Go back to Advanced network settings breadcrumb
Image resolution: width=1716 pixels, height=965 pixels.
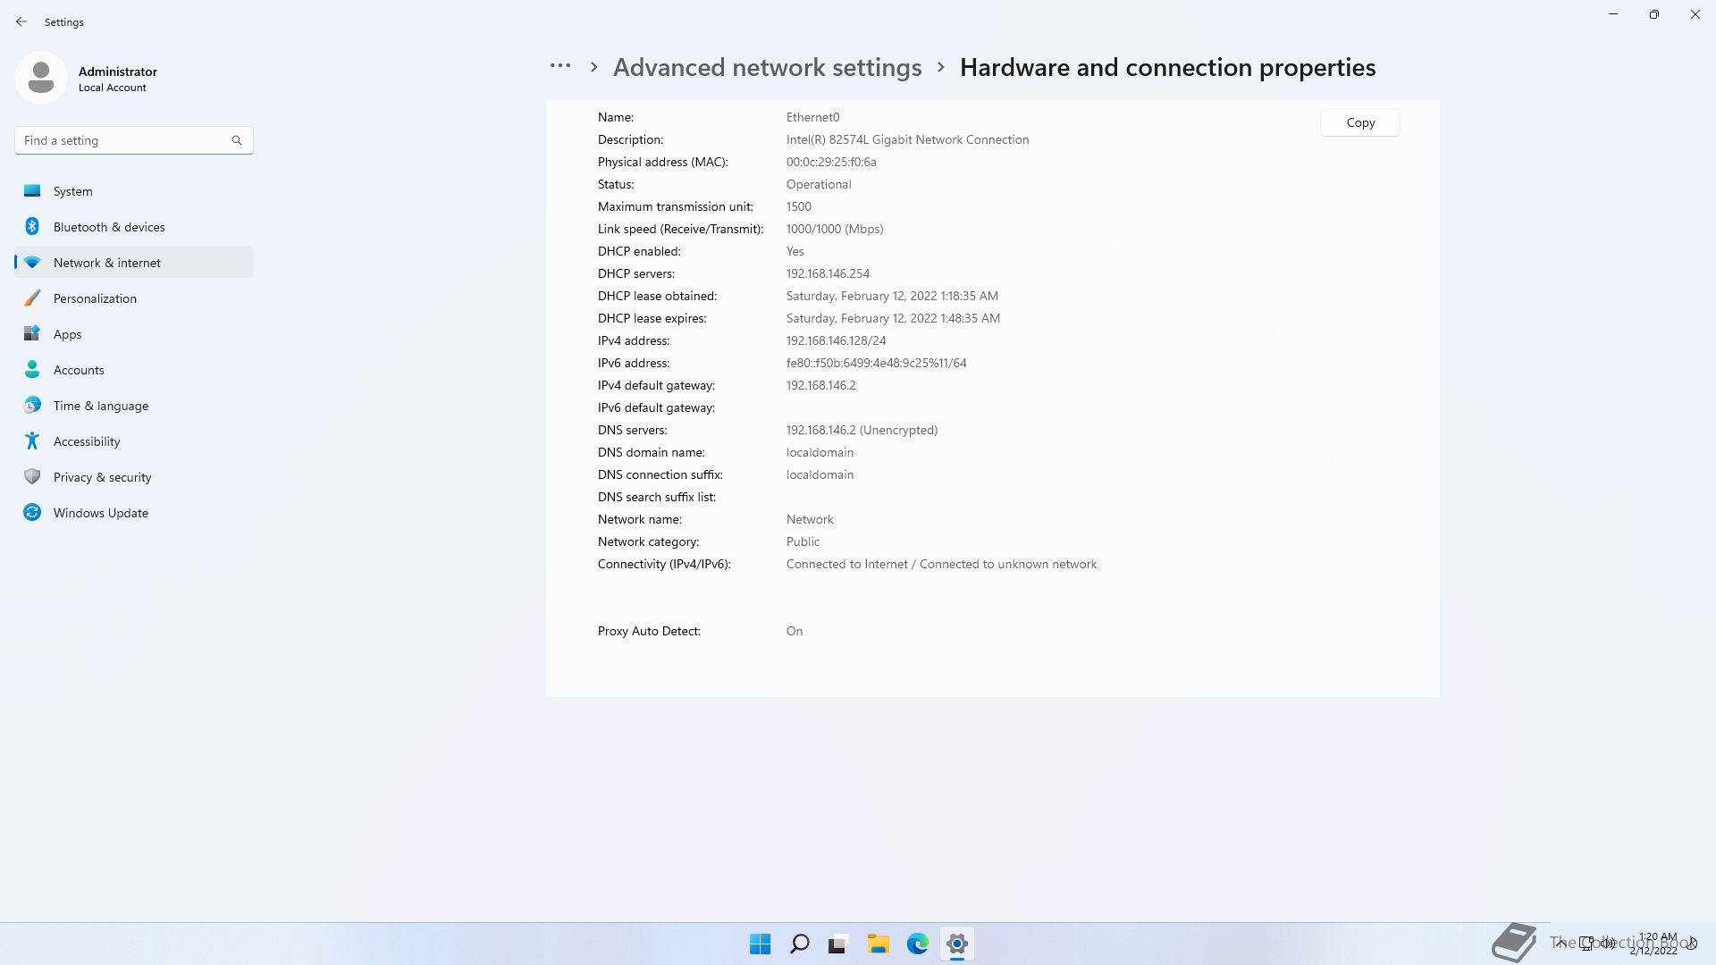coord(767,67)
